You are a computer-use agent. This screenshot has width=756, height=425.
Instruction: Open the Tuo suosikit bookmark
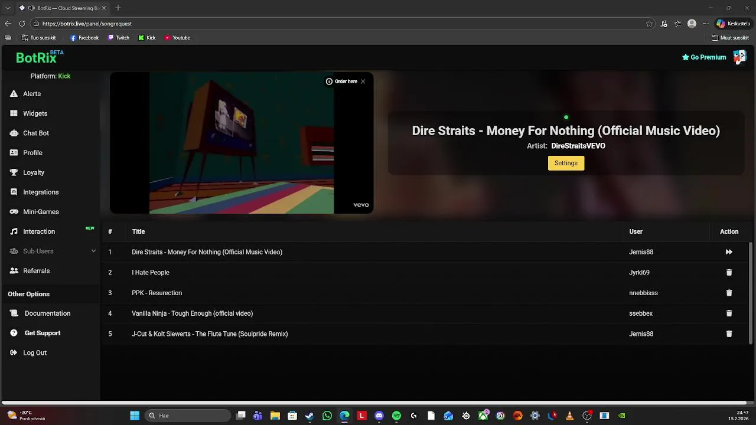click(x=38, y=38)
